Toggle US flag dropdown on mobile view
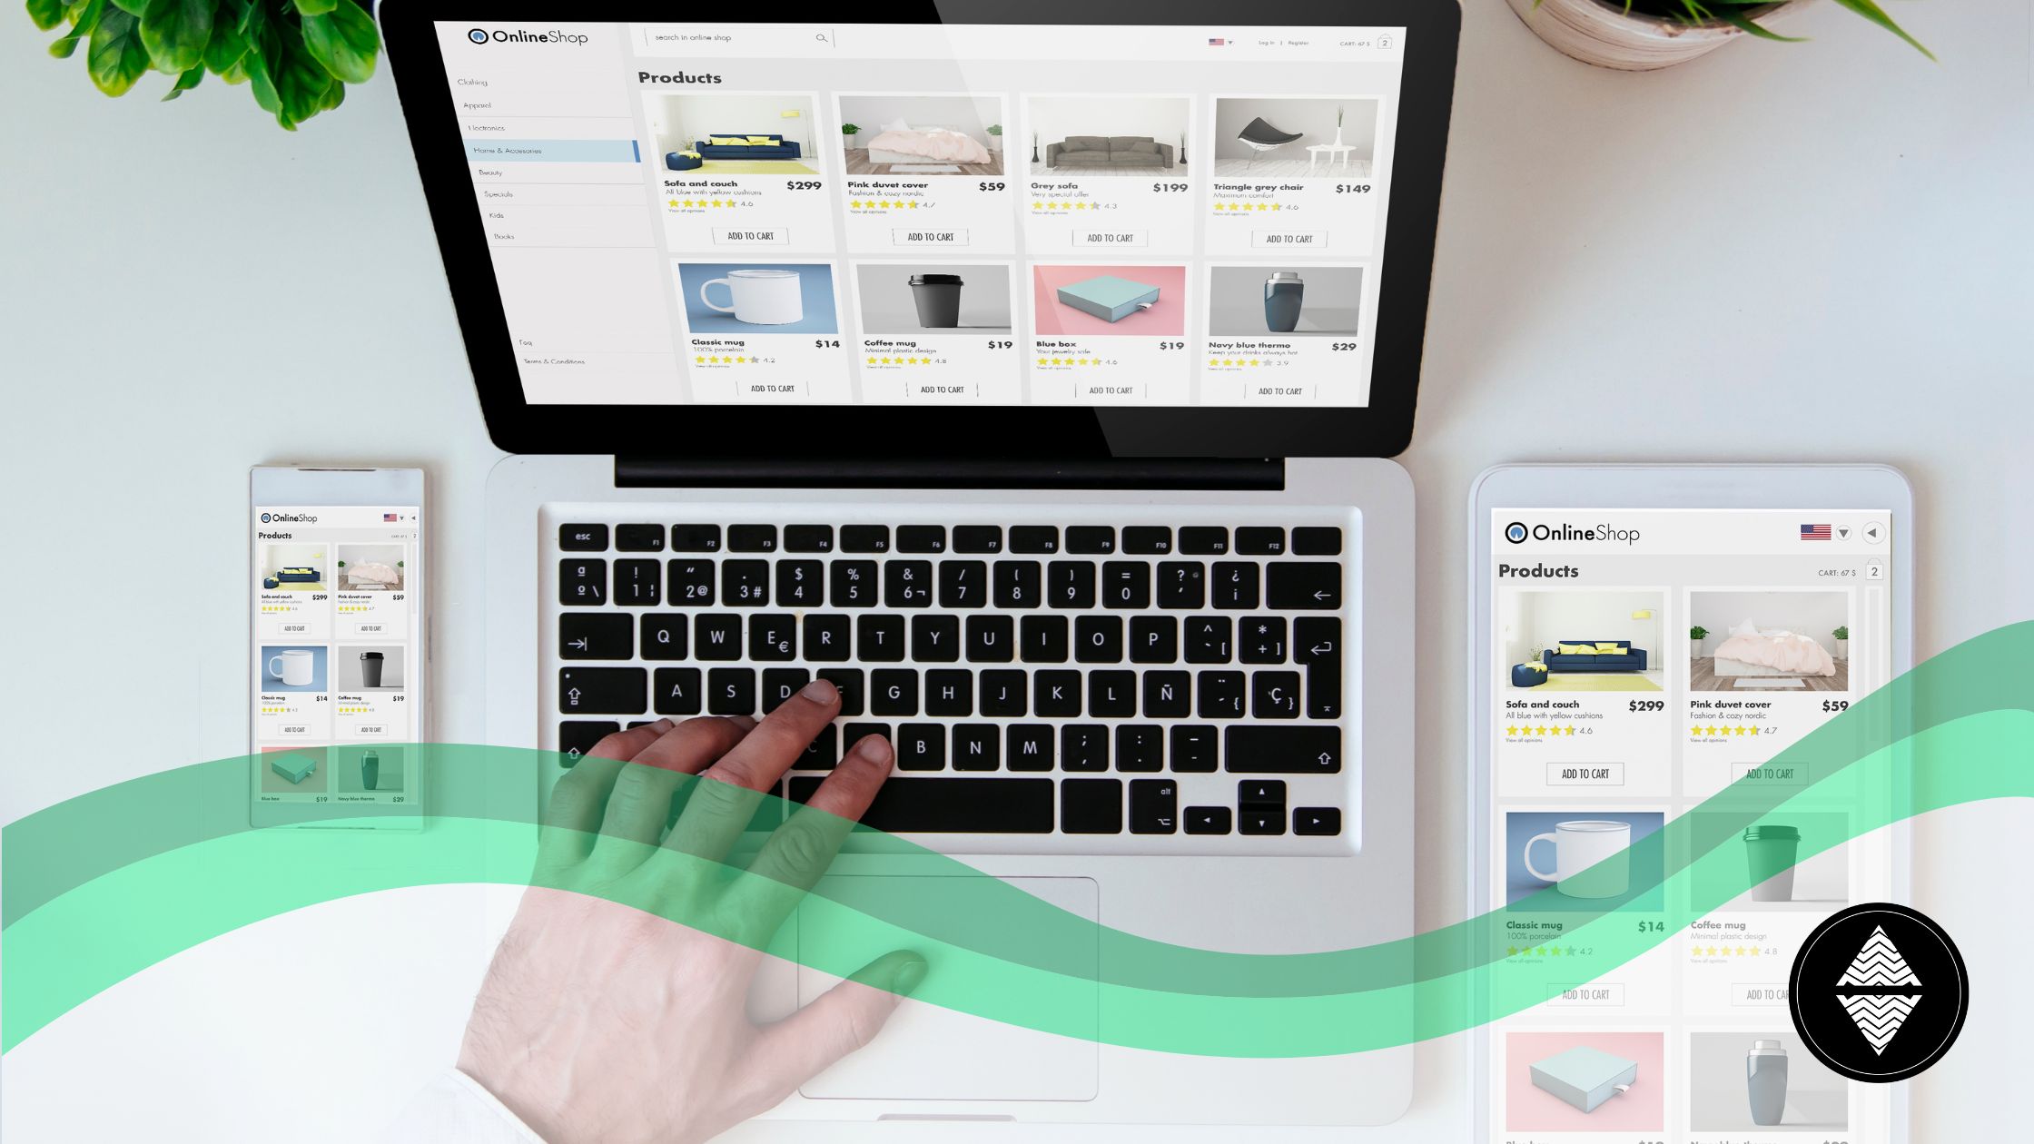The image size is (2034, 1144). point(395,517)
